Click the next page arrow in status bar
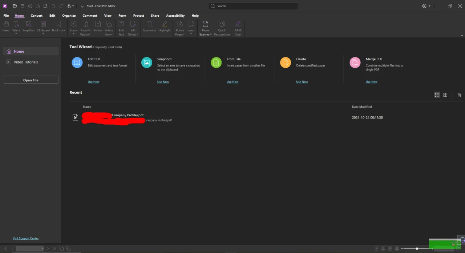The width and height of the screenshot is (465, 253). (x=48, y=249)
